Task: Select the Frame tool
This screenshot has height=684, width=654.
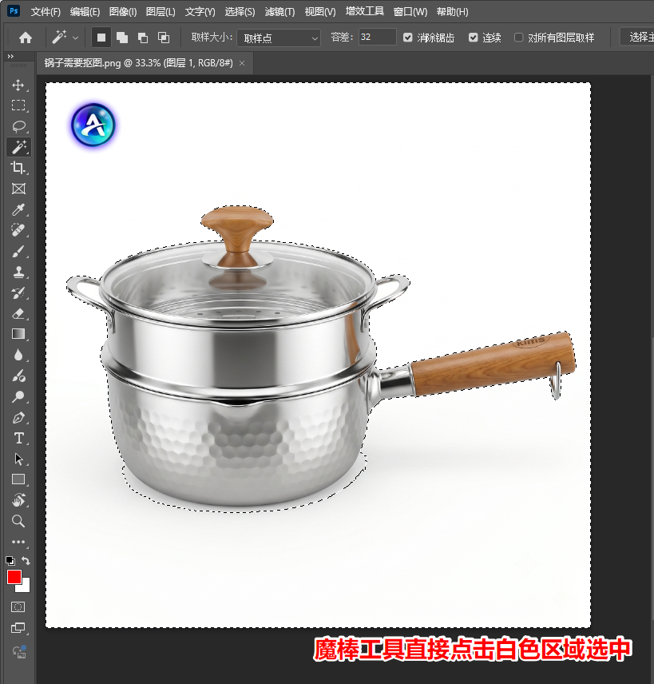Action: (x=18, y=189)
